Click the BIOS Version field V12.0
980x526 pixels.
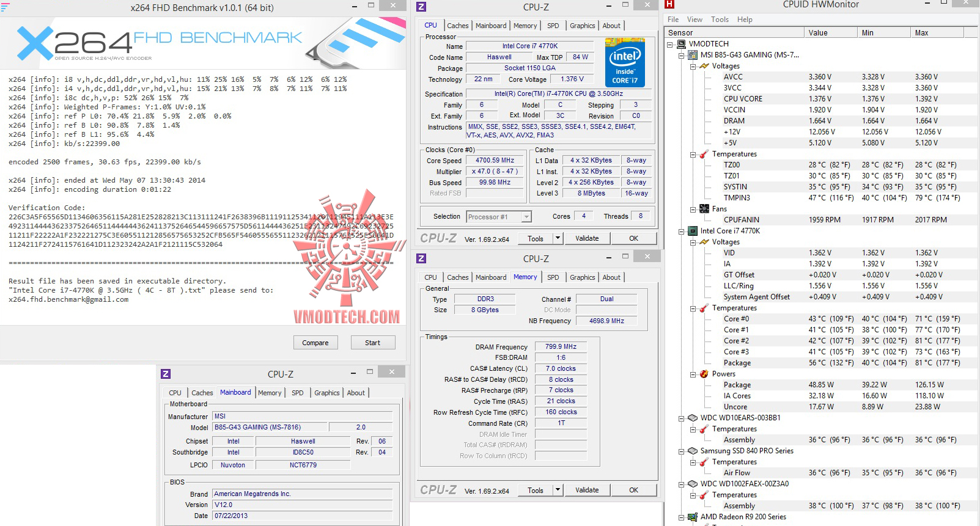click(303, 505)
